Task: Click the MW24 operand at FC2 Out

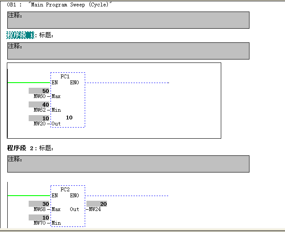Action: click(x=95, y=209)
